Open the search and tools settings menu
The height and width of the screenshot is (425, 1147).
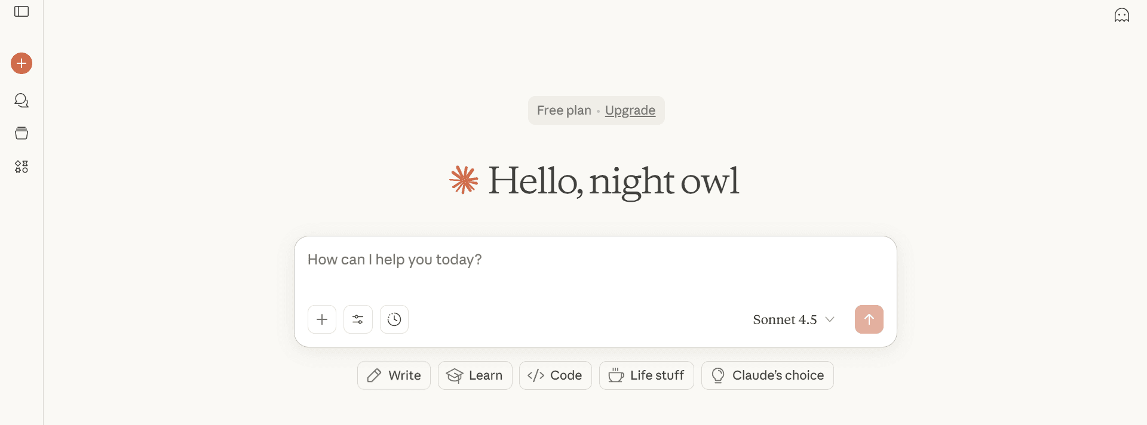(358, 319)
